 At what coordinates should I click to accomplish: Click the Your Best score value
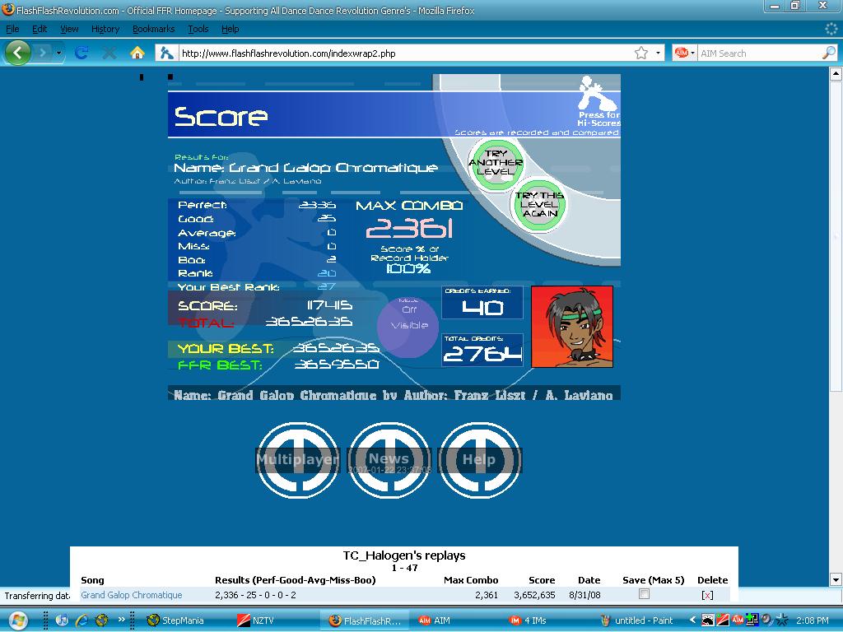[336, 348]
